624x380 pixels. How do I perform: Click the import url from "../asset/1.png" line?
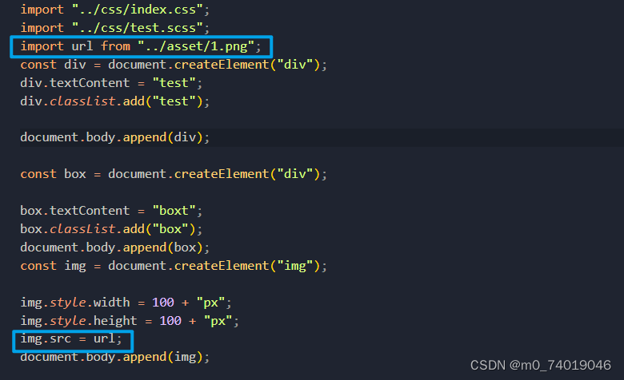141,46
